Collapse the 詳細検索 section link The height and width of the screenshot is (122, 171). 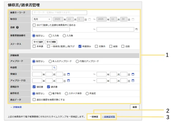coord(16,107)
